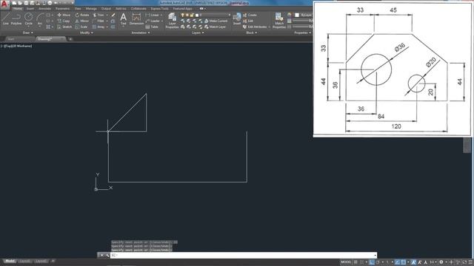
Task: Click Create block
Action: pyautogui.click(x=250, y=15)
